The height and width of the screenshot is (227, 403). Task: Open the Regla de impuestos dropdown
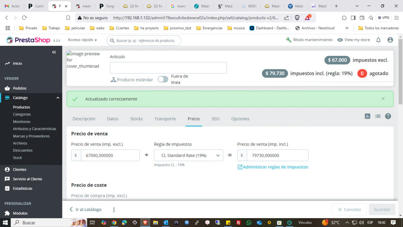pyautogui.click(x=188, y=155)
